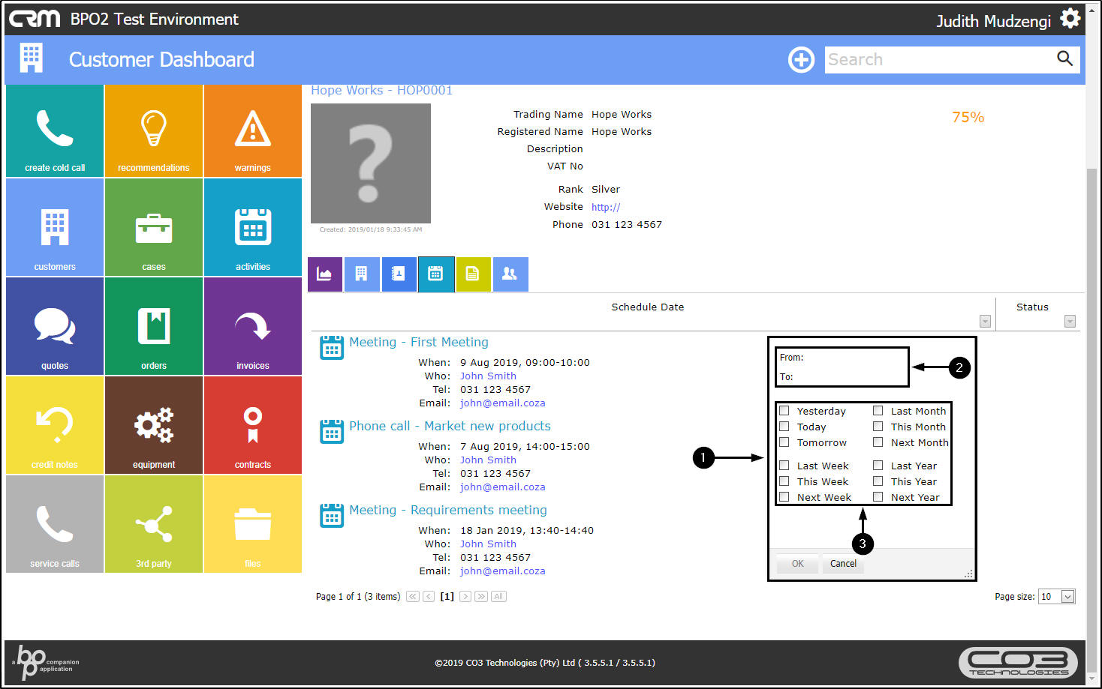This screenshot has height=689, width=1102.
Task: Switch to the yellow notes tab
Action: (473, 274)
